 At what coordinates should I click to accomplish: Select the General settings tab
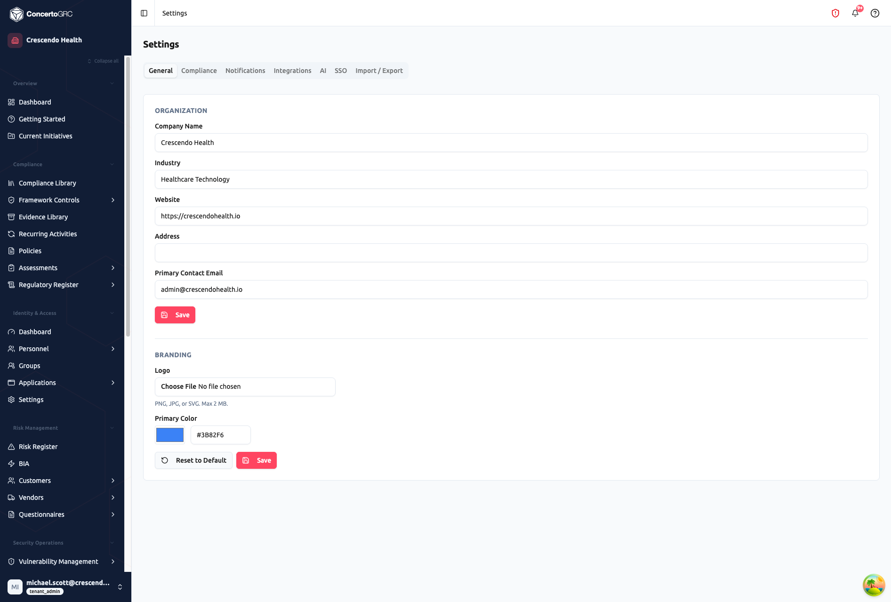pyautogui.click(x=161, y=71)
